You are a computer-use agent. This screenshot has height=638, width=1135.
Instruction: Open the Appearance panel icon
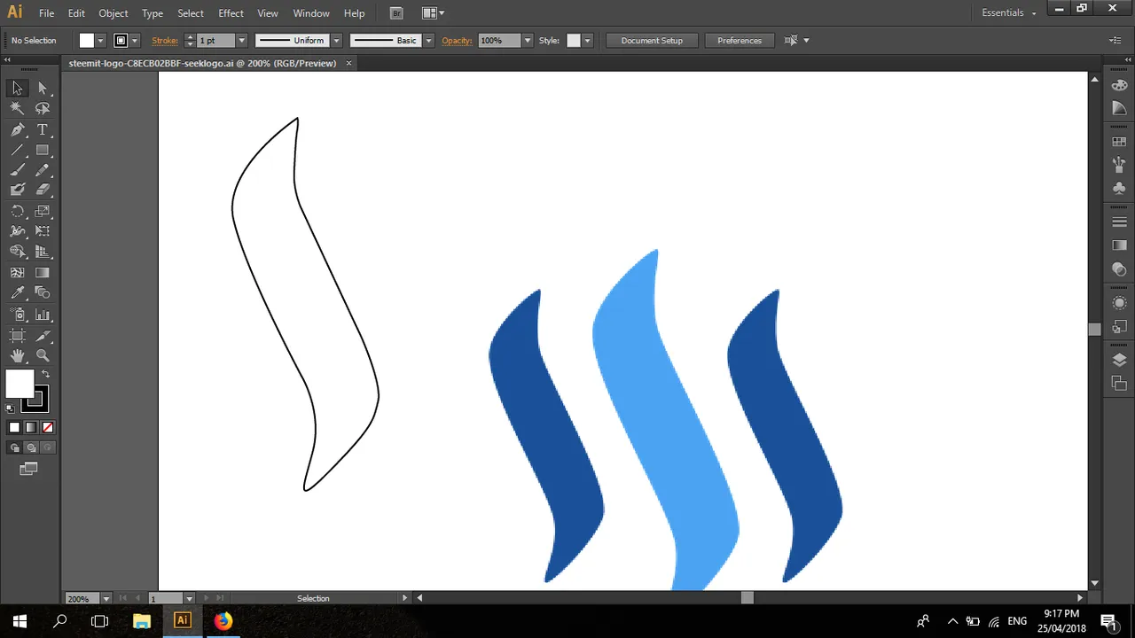1119,303
